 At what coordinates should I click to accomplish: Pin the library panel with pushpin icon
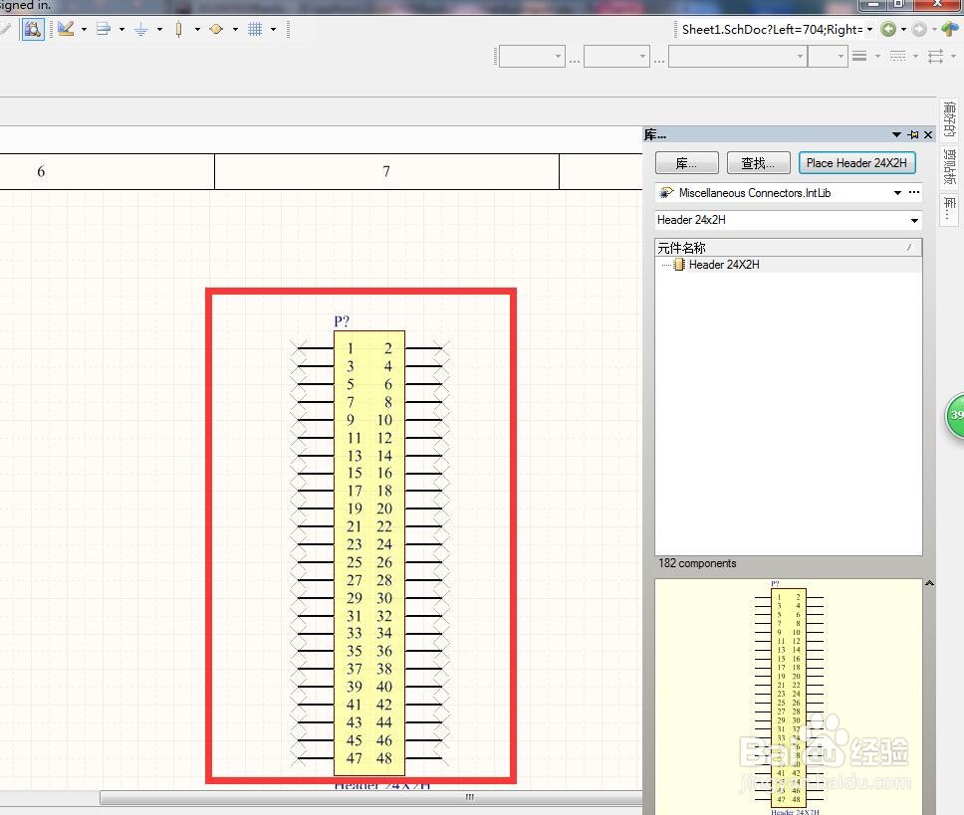pos(913,134)
